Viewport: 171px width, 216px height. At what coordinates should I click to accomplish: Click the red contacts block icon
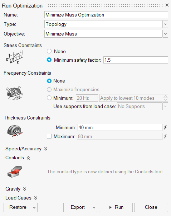pyautogui.click(x=15, y=172)
